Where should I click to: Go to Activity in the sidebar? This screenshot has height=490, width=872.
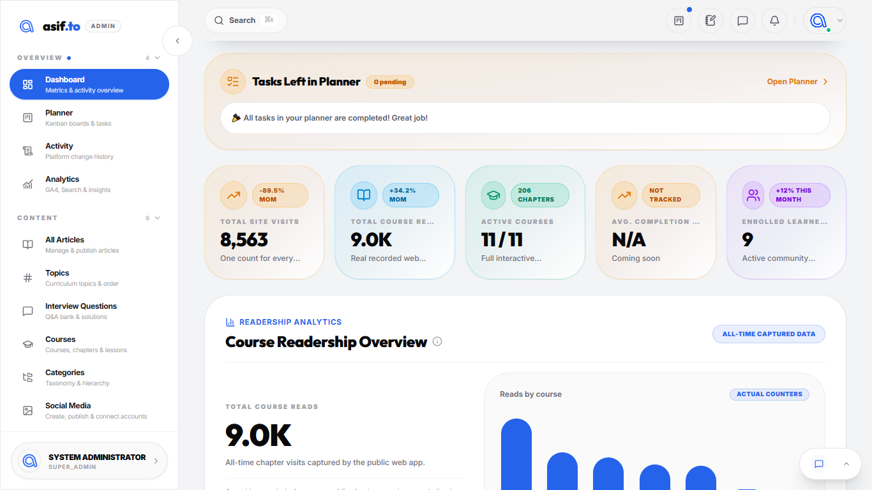tap(89, 151)
